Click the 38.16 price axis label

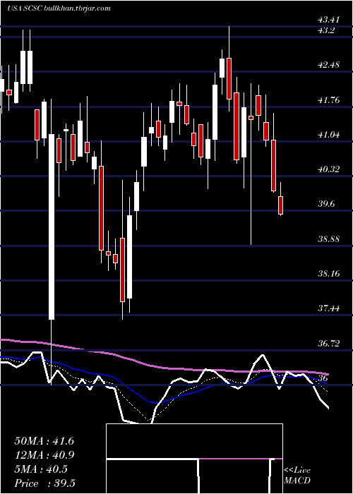(329, 274)
